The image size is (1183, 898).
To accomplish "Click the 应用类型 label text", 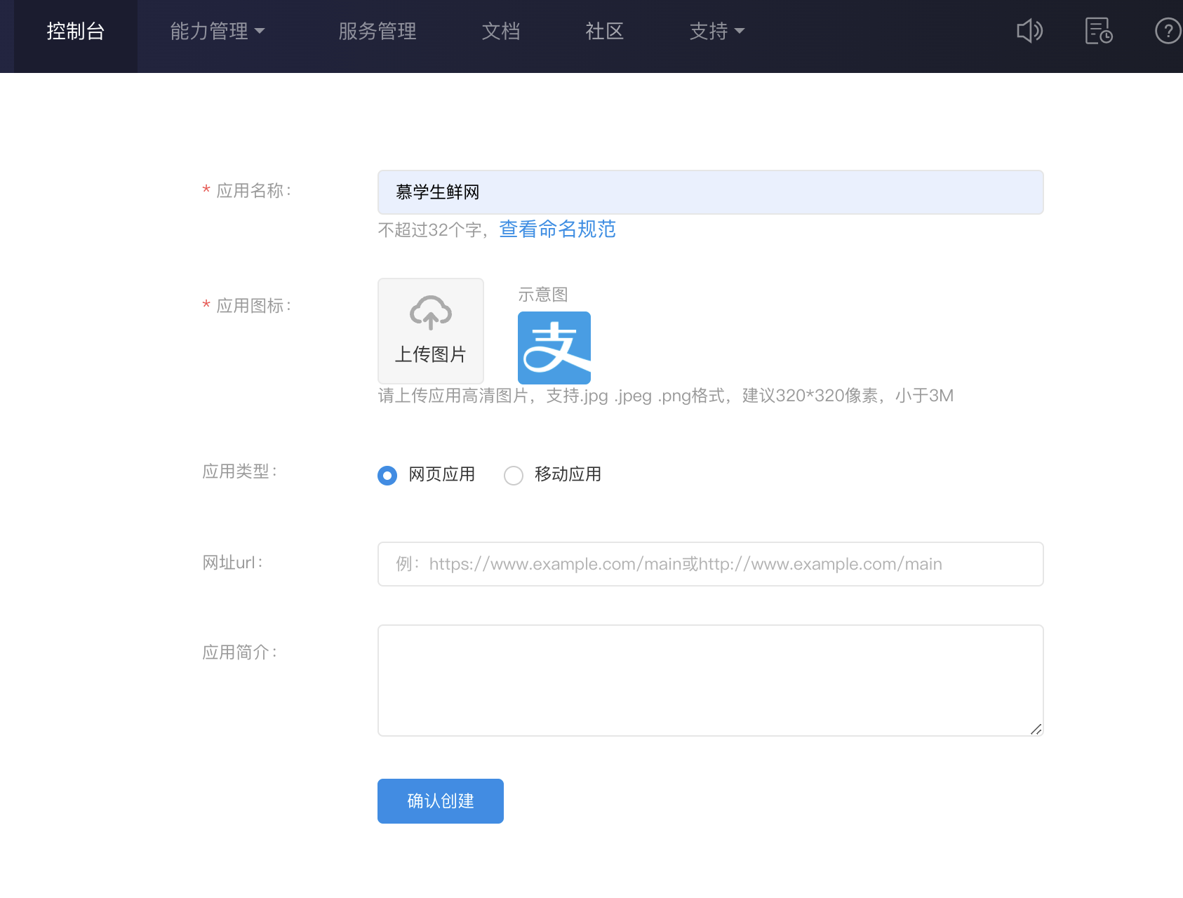I will pos(240,471).
